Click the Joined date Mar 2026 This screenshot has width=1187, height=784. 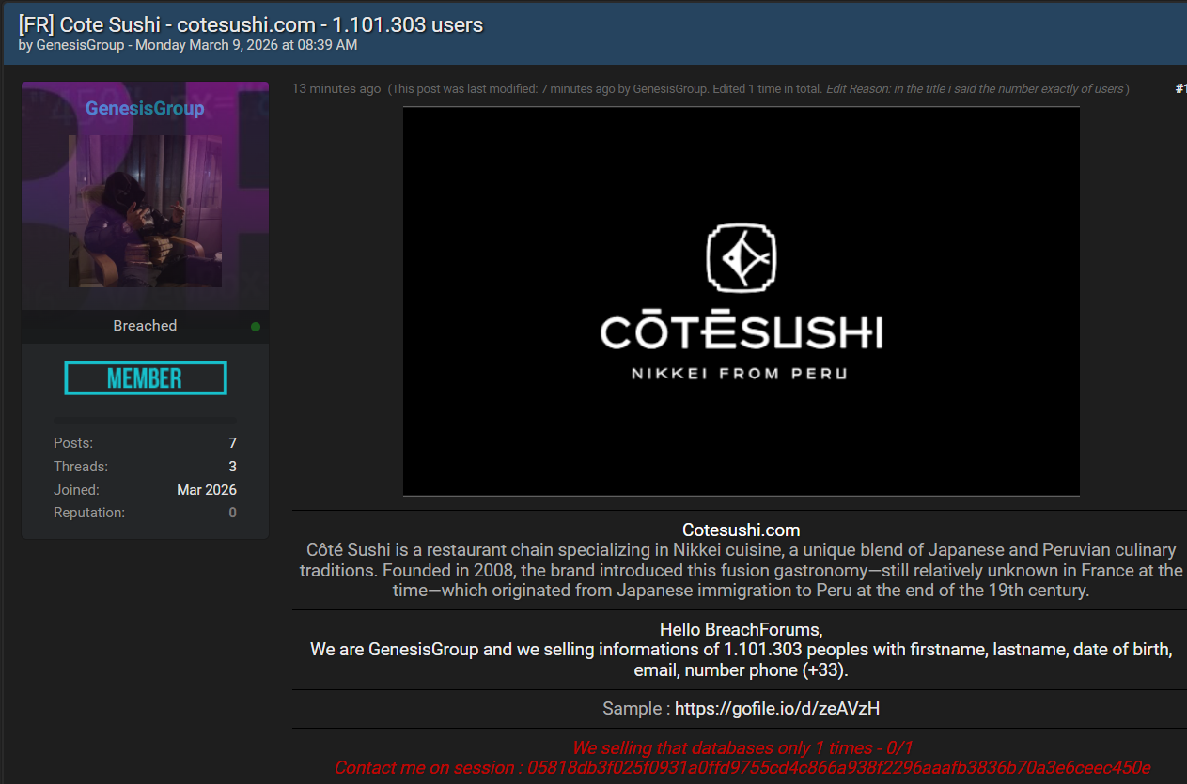coord(207,490)
